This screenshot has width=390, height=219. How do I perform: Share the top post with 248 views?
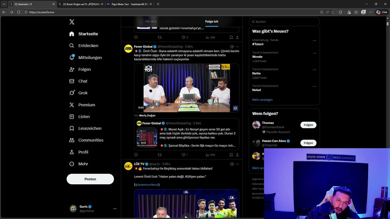point(237,37)
